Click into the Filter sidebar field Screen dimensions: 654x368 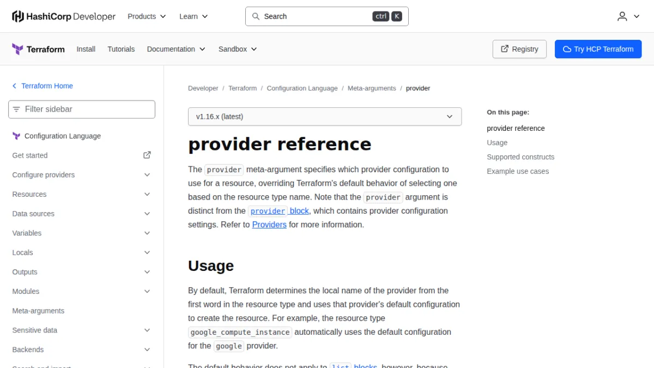point(82,109)
